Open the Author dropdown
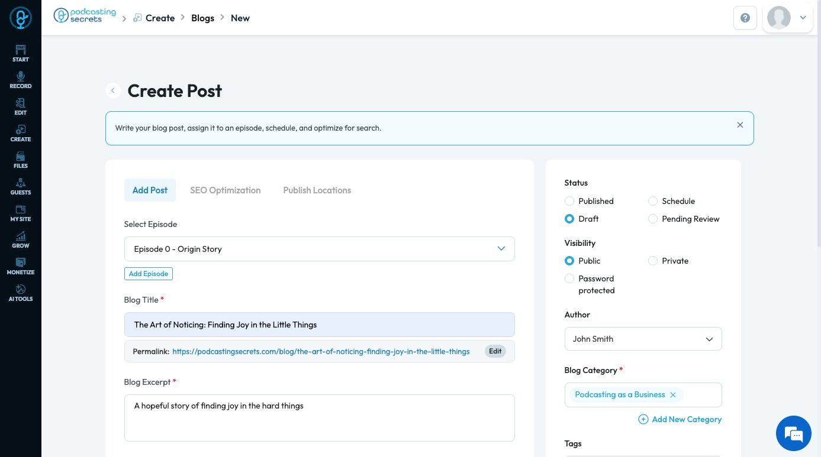 pyautogui.click(x=643, y=339)
